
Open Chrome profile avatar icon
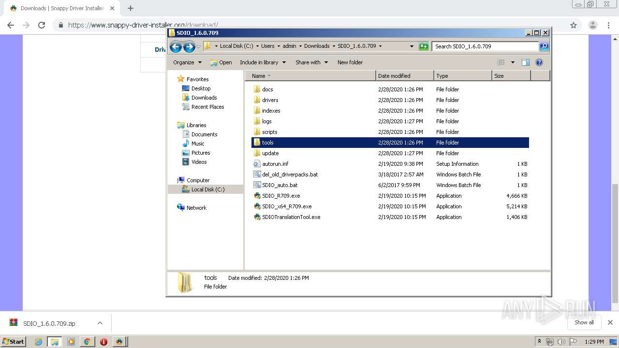point(592,25)
